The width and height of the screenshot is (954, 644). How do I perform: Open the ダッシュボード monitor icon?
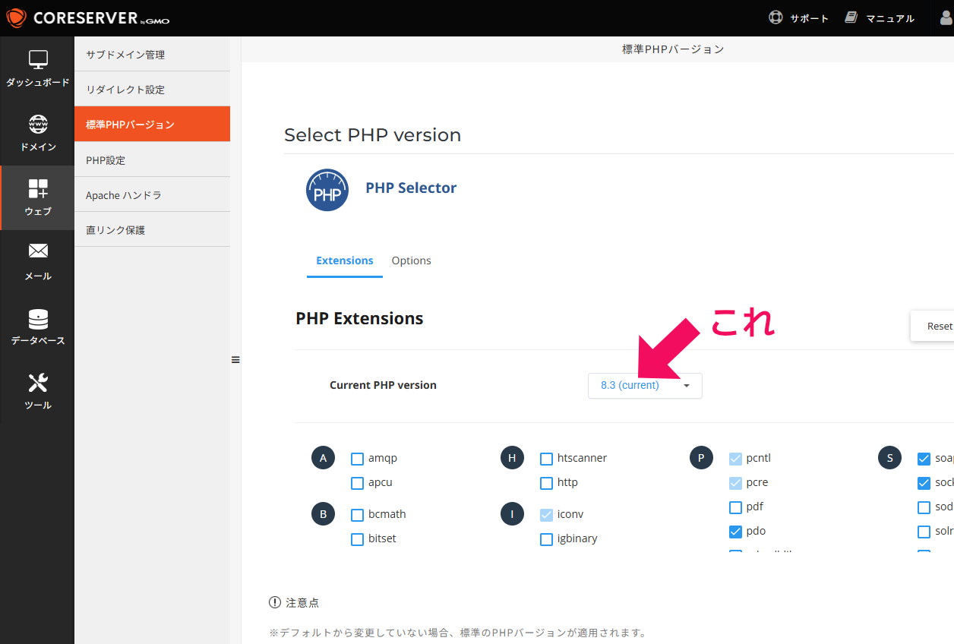point(38,60)
